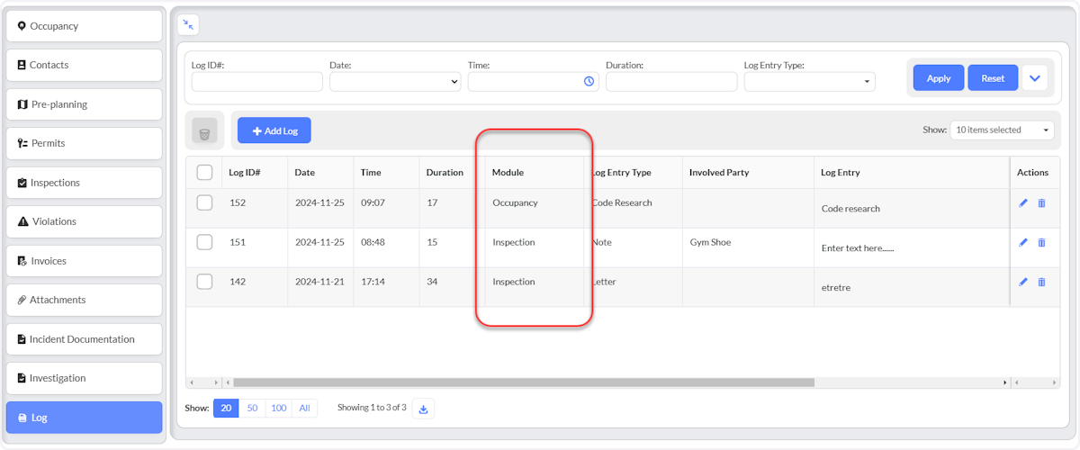Delete log 152 with trash icon
Viewport: 1080px width, 450px height.
coord(1042,203)
